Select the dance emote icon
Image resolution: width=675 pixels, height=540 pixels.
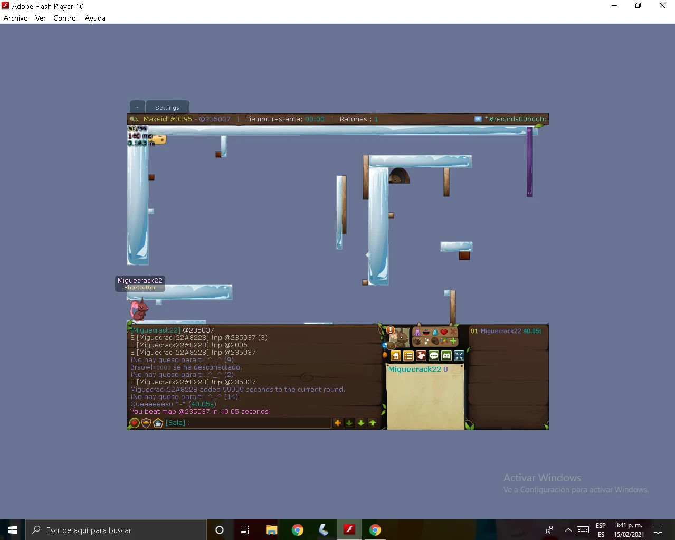417,332
